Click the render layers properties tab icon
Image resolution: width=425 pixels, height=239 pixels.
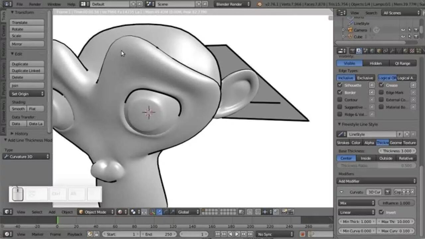(x=359, y=51)
